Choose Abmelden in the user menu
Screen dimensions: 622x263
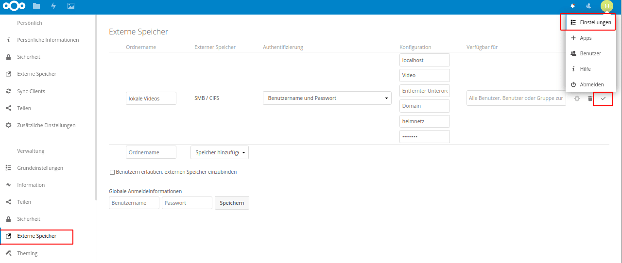click(591, 84)
